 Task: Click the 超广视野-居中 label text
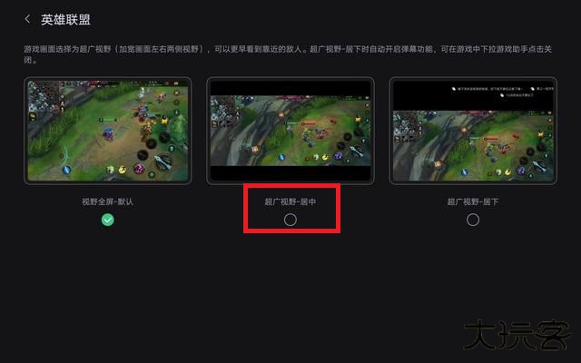pos(290,201)
